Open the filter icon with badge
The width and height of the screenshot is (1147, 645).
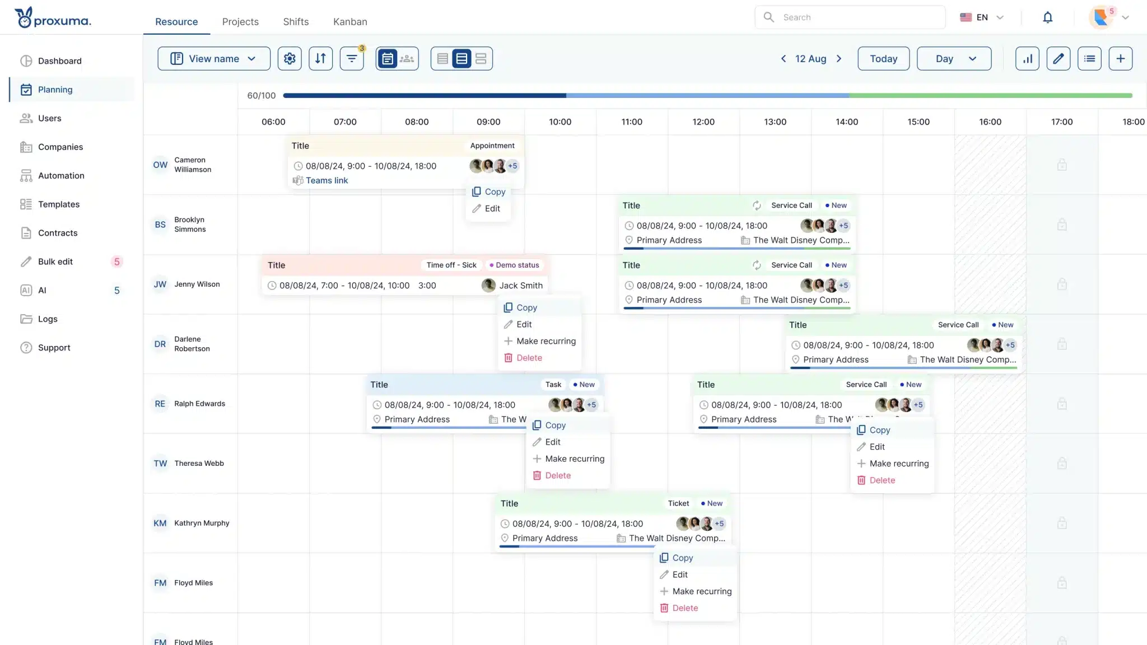352,59
